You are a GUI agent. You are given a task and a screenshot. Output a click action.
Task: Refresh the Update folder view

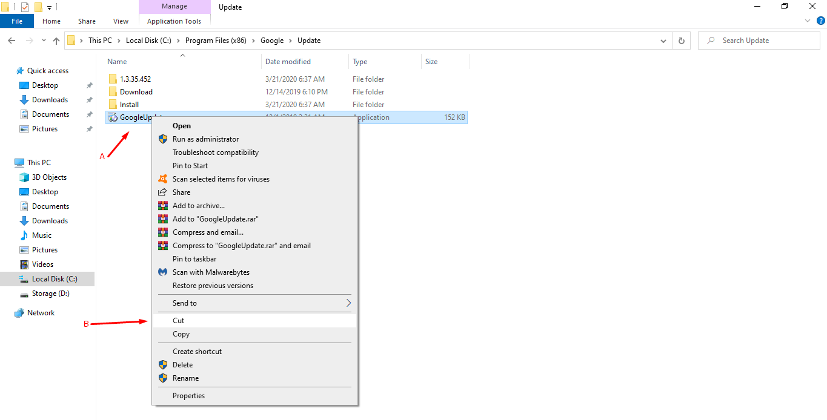tap(682, 41)
